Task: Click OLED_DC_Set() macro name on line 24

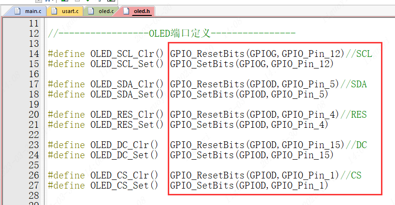Action: click(x=124, y=155)
